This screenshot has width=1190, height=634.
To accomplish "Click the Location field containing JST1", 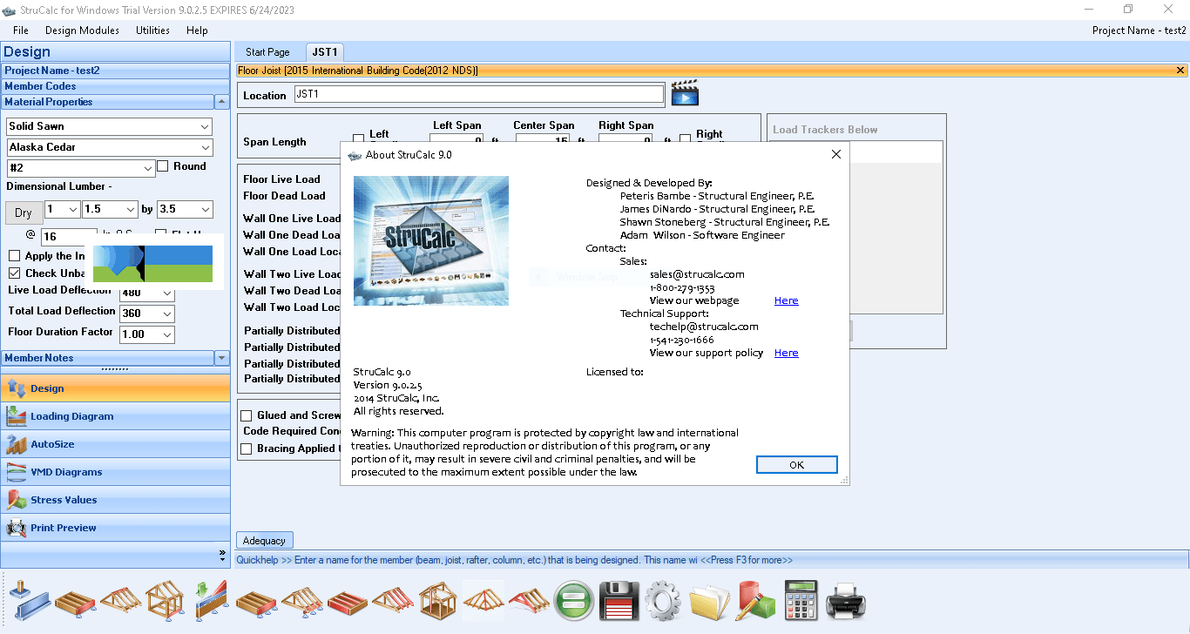I will pyautogui.click(x=478, y=94).
